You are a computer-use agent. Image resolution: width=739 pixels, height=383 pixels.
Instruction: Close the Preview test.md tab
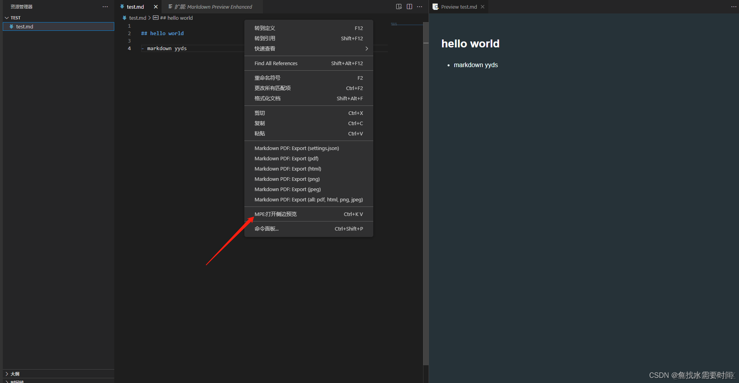click(482, 7)
